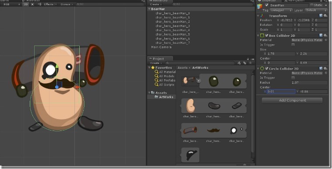Select All Prefabs saved search
Image resolution: width=332 pixels, height=169 pixels.
[167, 80]
